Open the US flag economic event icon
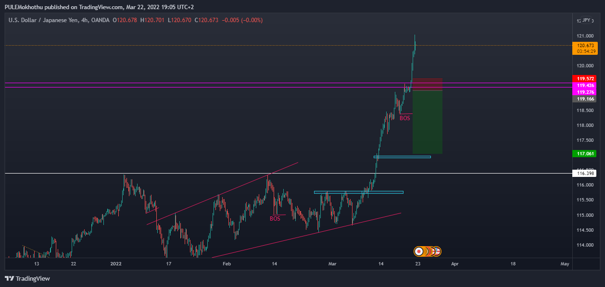This screenshot has height=287, width=605. click(437, 251)
